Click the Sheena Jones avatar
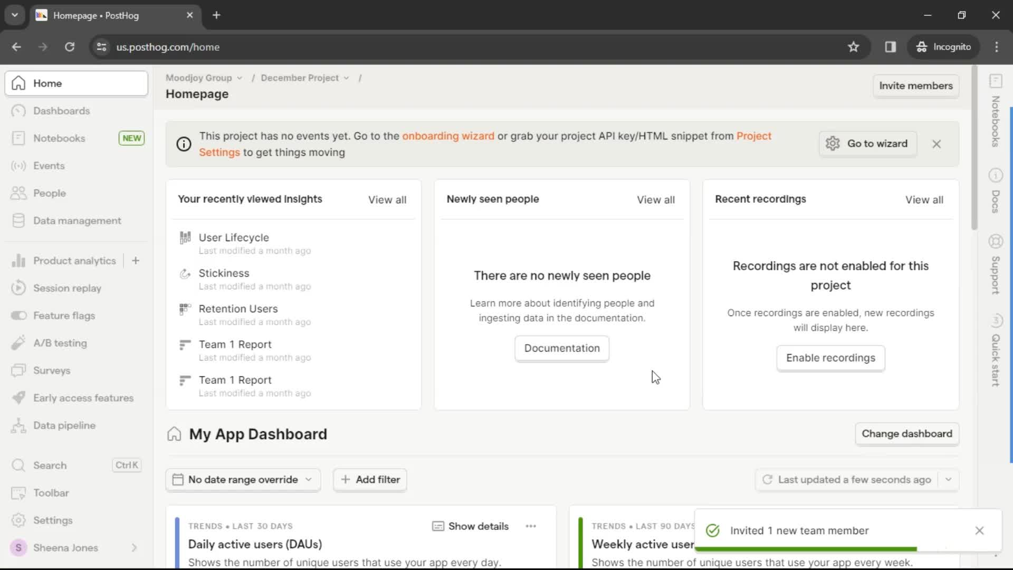Screen dimensions: 1013x570 pyautogui.click(x=18, y=548)
